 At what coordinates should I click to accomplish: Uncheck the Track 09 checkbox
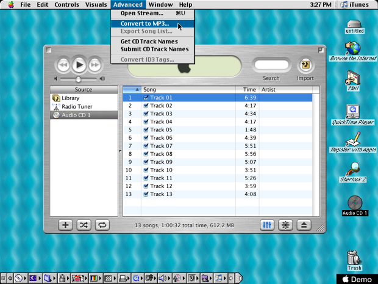[x=146, y=162]
